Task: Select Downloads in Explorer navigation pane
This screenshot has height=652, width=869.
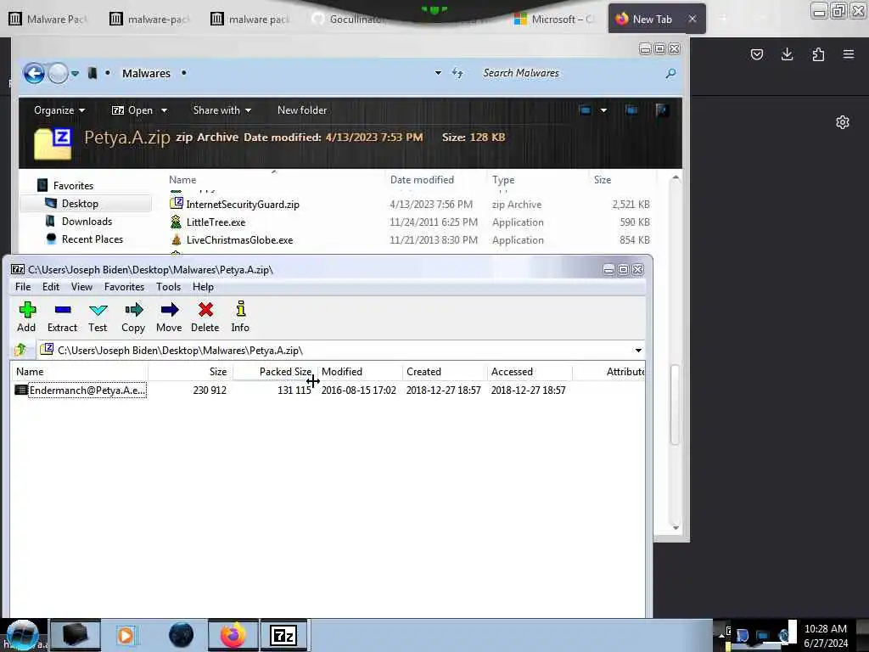Action: coord(87,222)
